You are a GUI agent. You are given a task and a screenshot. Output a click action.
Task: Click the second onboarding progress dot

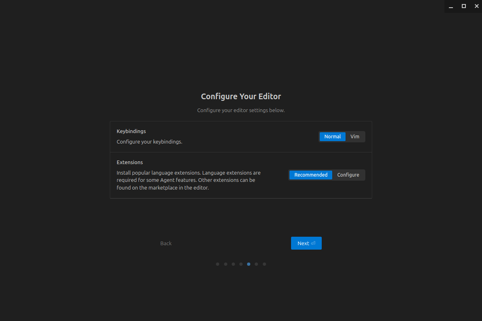point(226,264)
